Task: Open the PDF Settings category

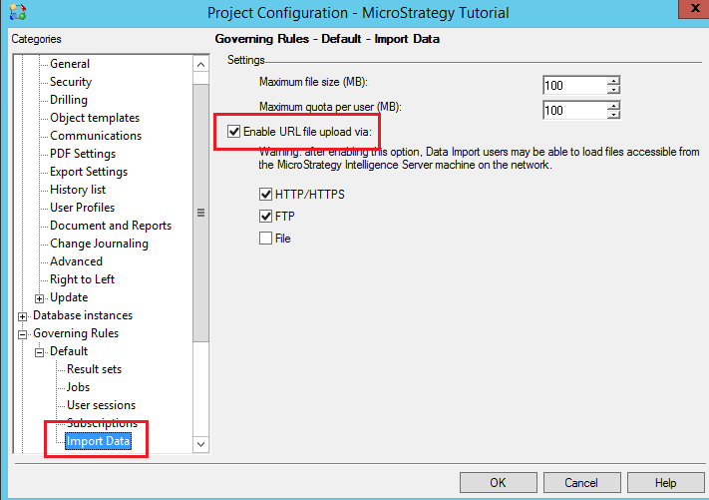Action: pos(83,154)
